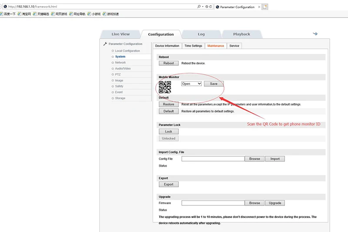Select the Maintenance sub-tab
This screenshot has width=348, height=232.
tap(216, 46)
